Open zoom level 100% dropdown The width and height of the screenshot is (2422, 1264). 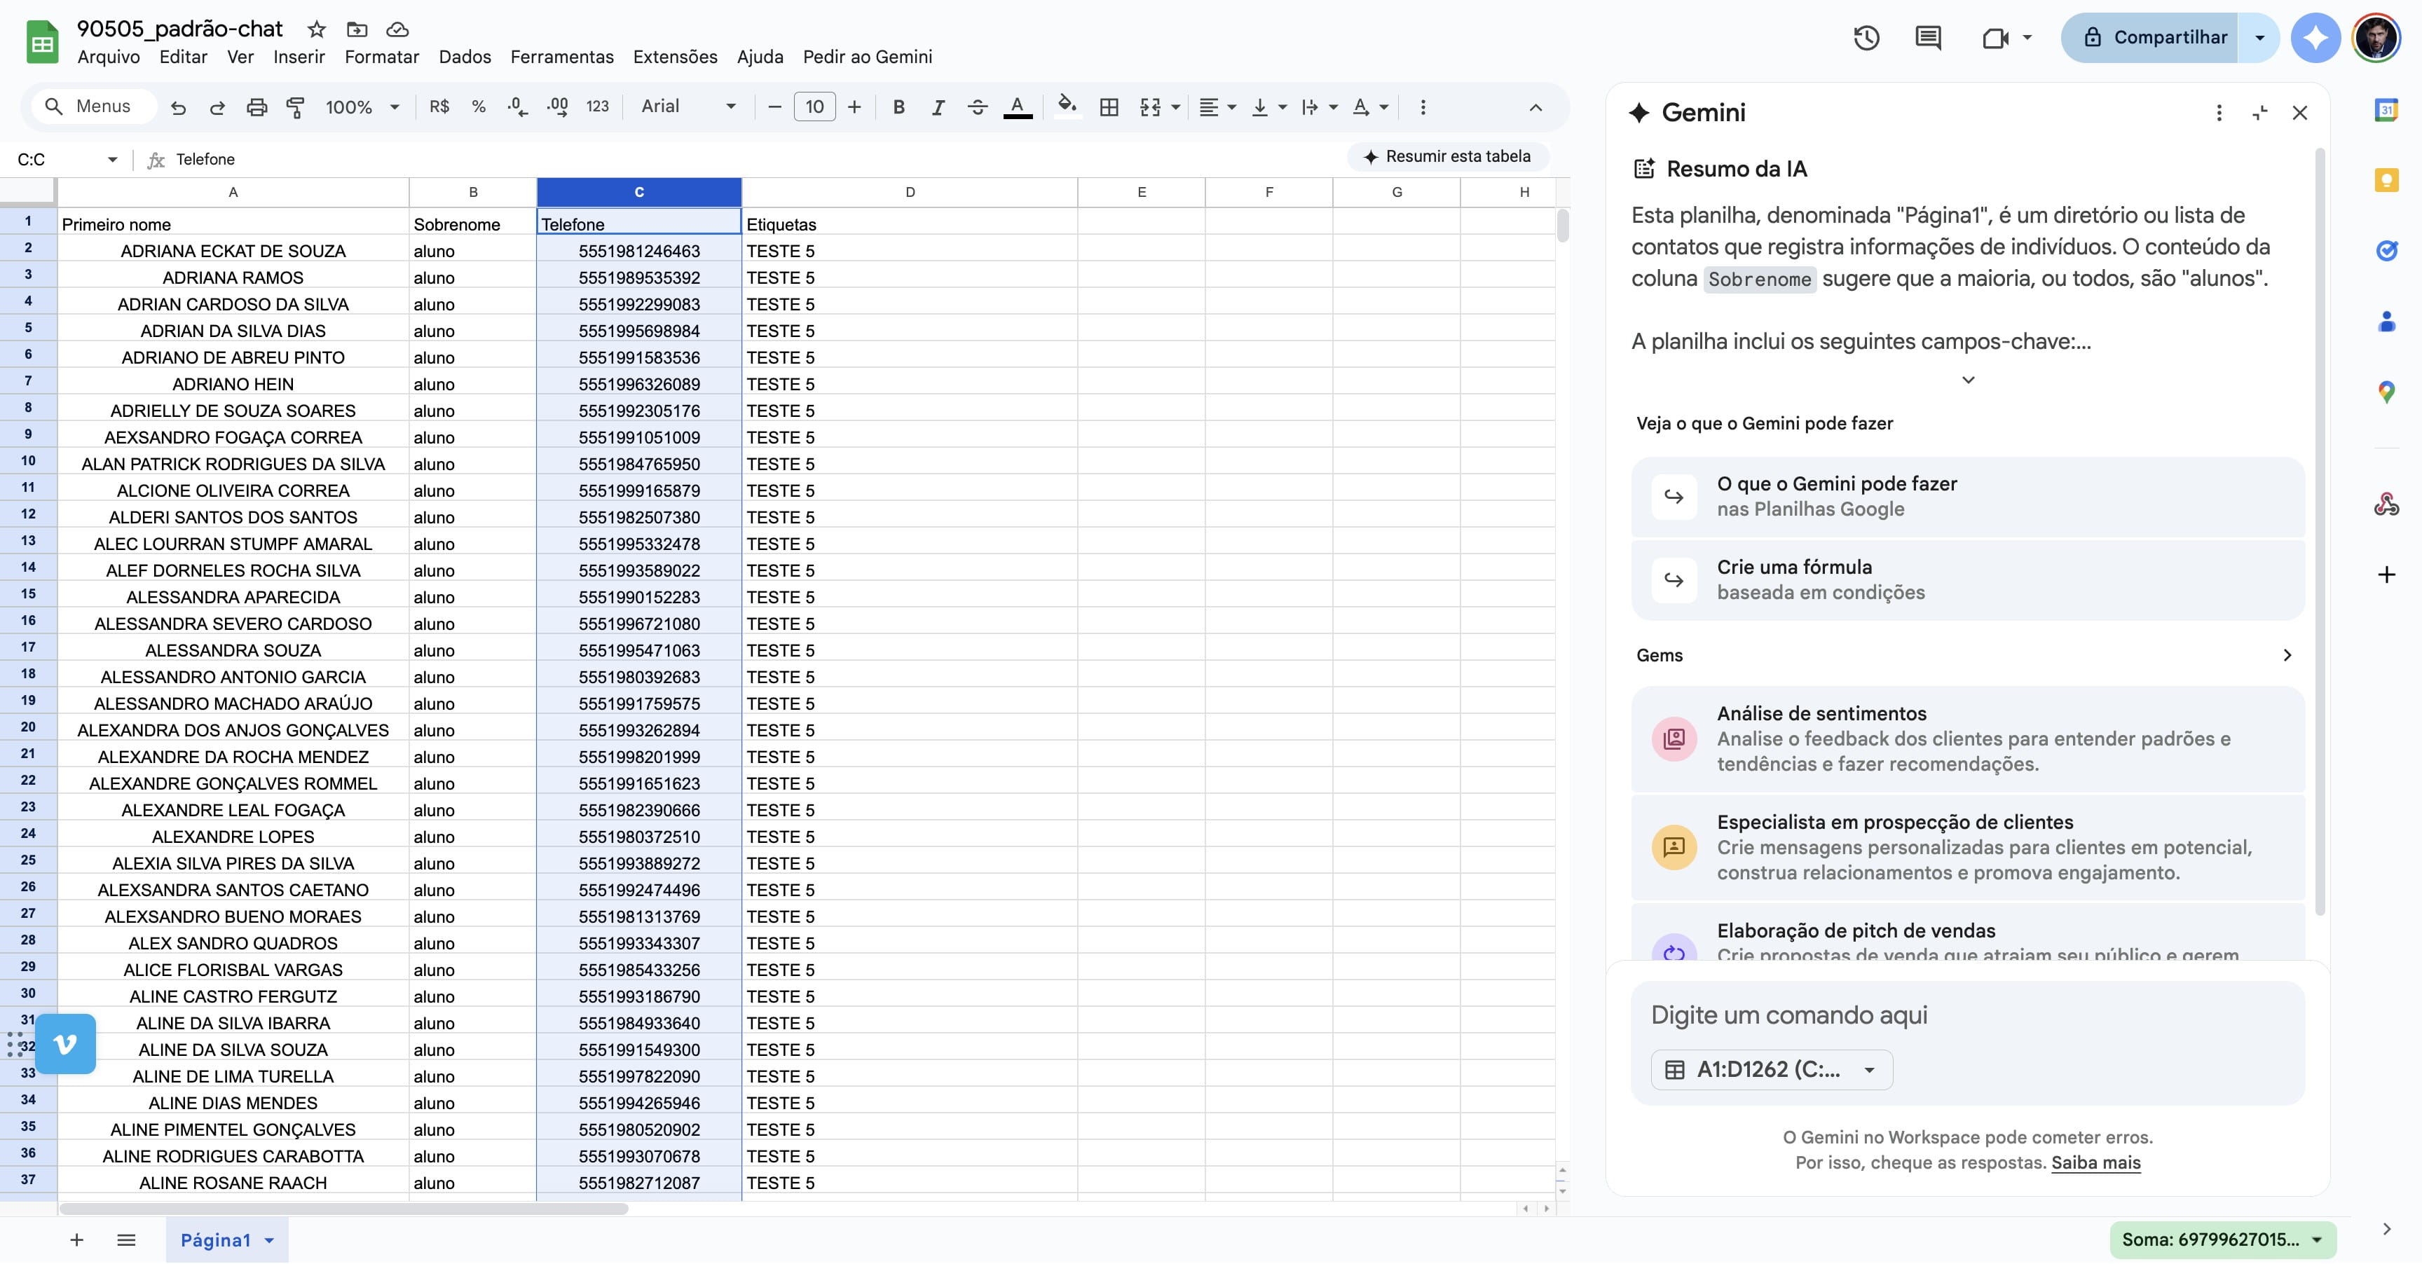(x=362, y=107)
